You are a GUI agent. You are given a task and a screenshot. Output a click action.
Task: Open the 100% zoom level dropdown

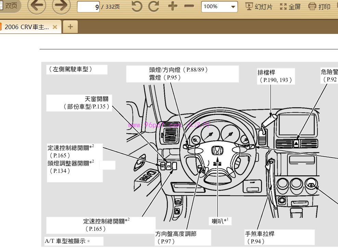pos(219,7)
